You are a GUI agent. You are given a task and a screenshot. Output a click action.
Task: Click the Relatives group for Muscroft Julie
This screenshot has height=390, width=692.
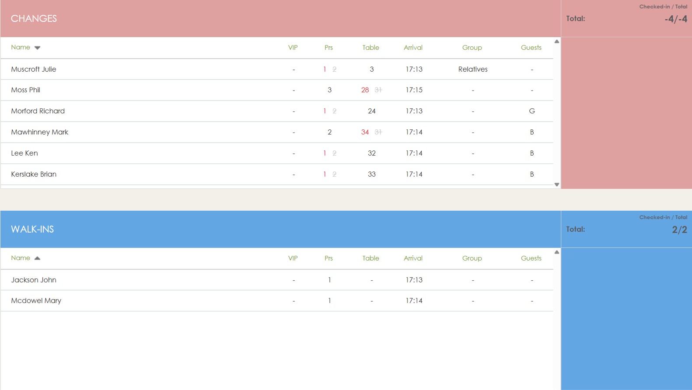(473, 69)
